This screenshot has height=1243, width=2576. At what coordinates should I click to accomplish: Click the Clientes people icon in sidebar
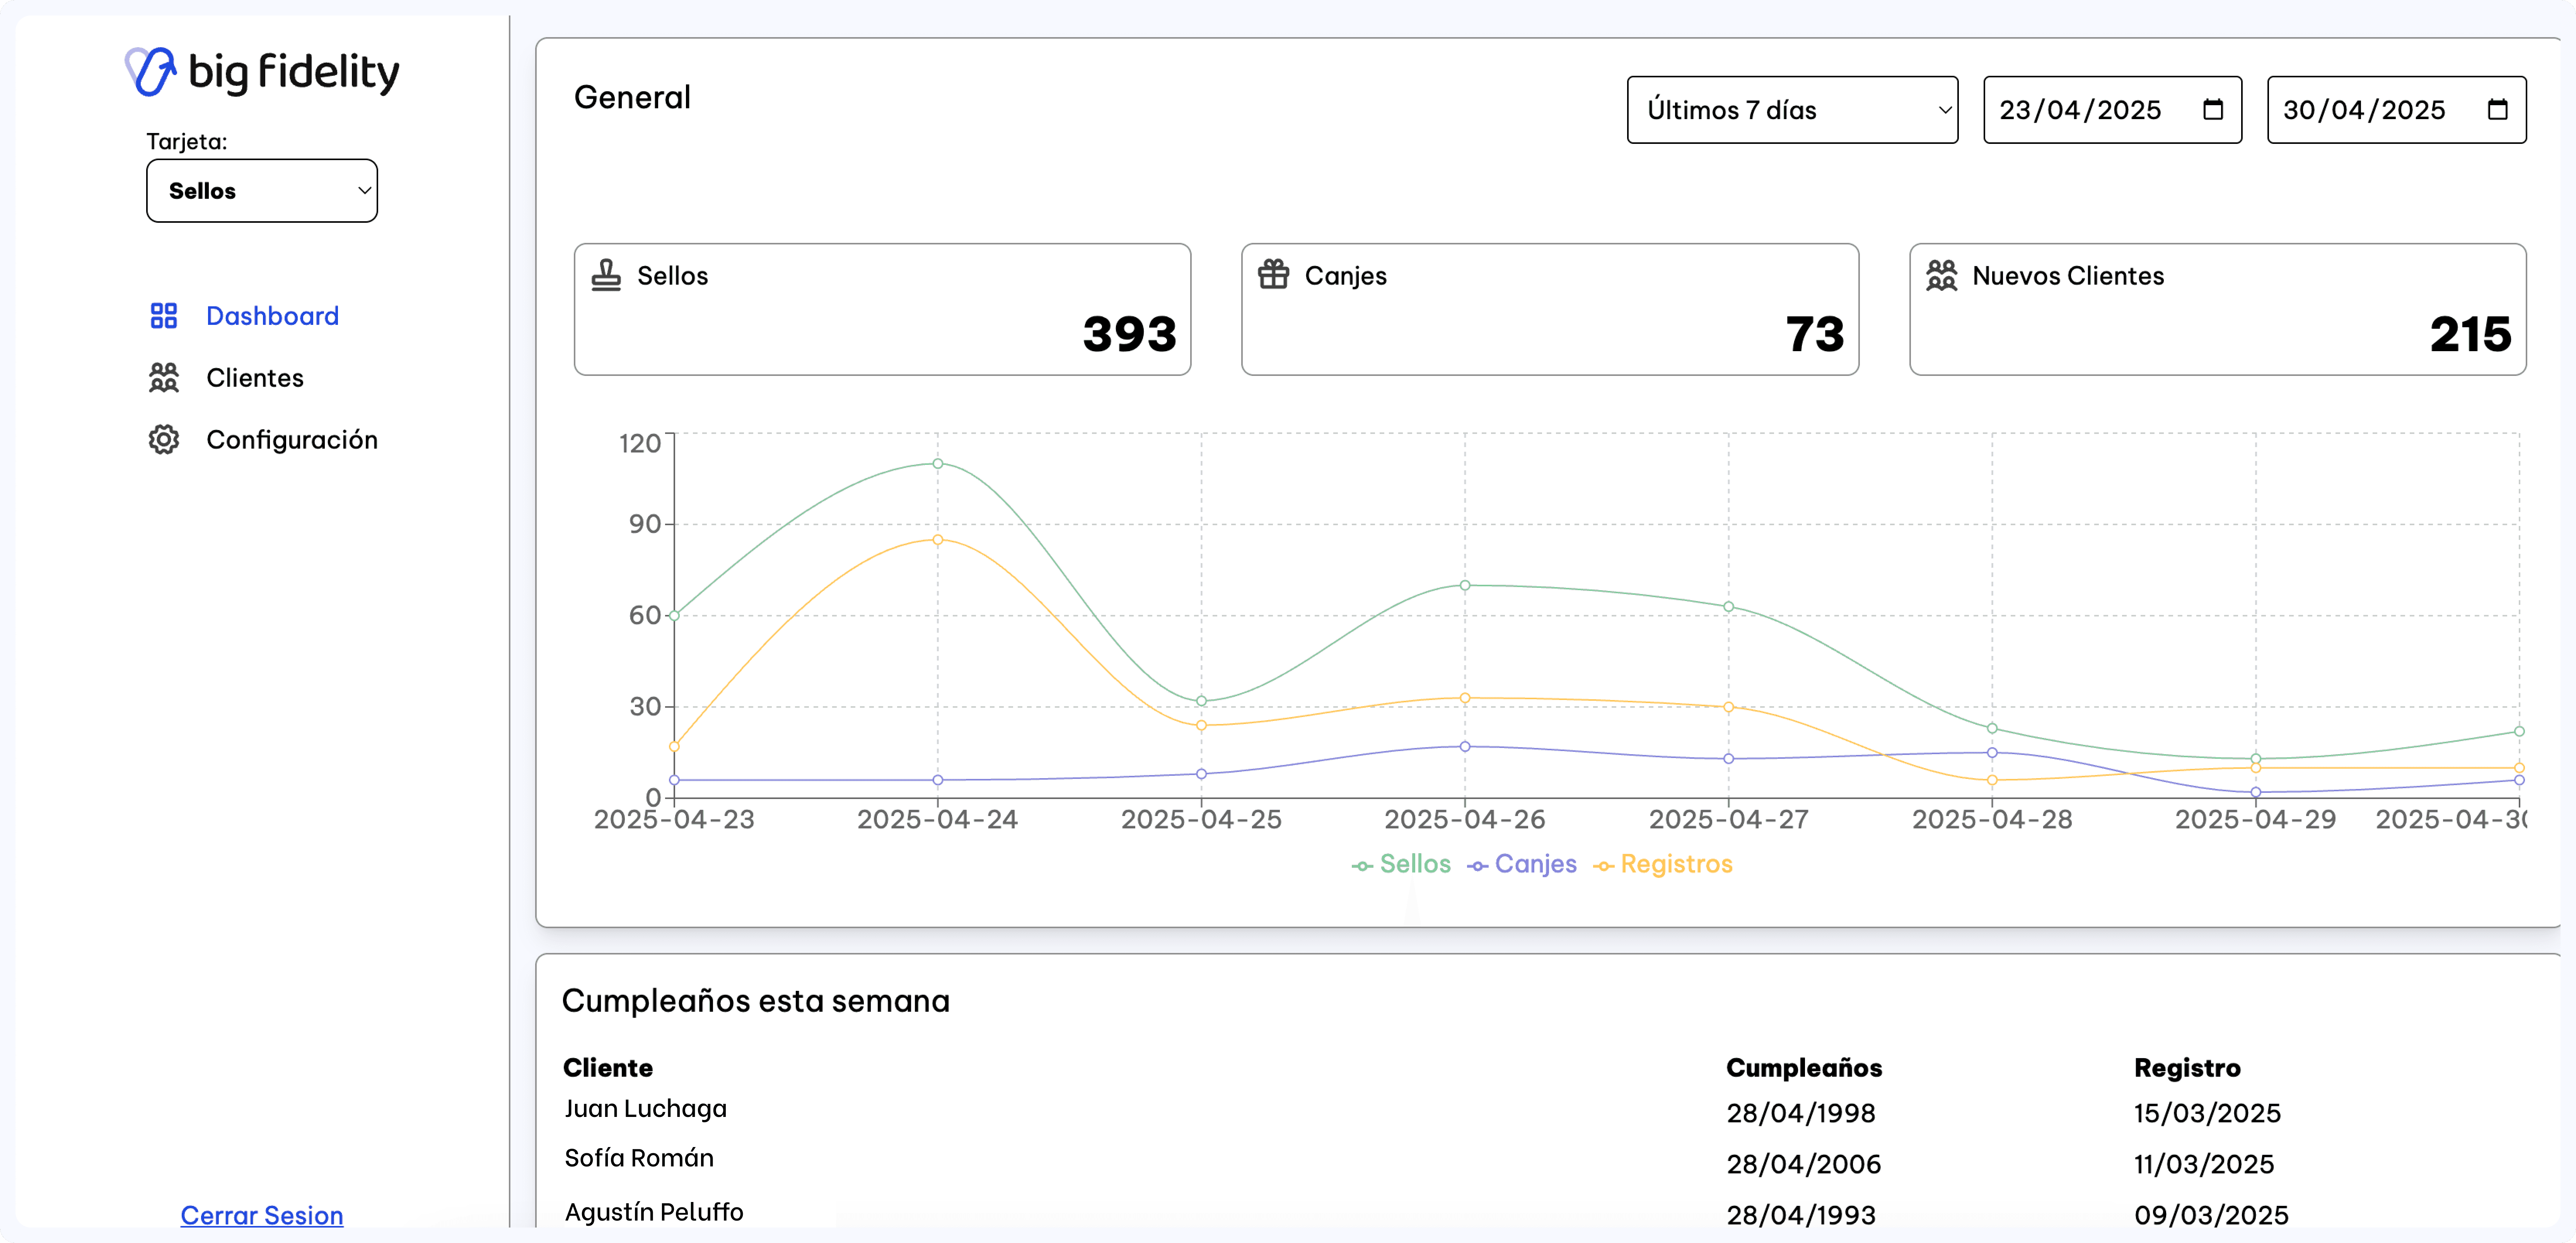point(163,378)
